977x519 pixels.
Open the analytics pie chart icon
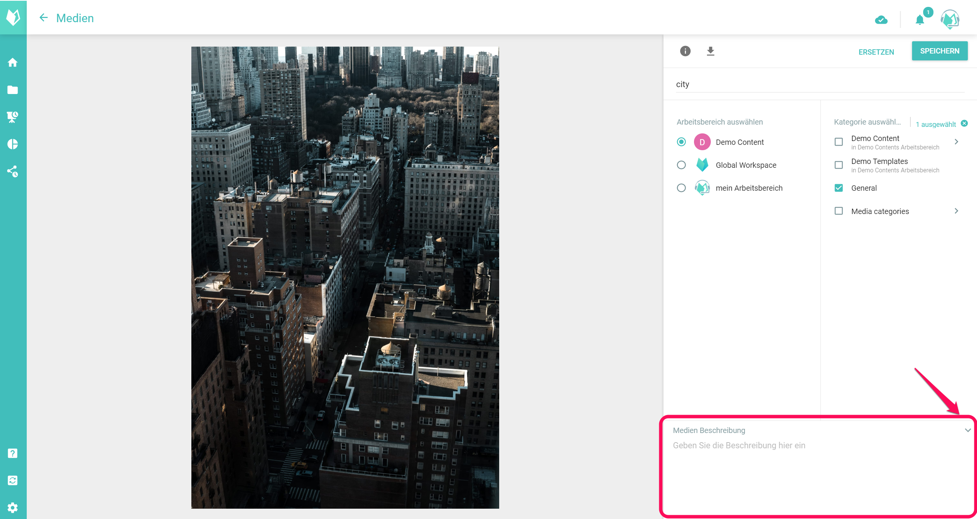click(x=13, y=144)
